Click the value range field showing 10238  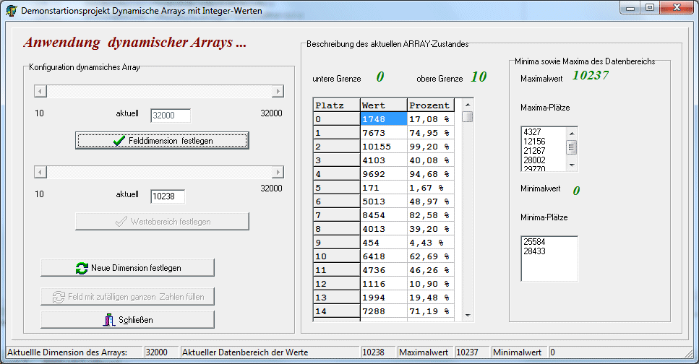pos(168,196)
